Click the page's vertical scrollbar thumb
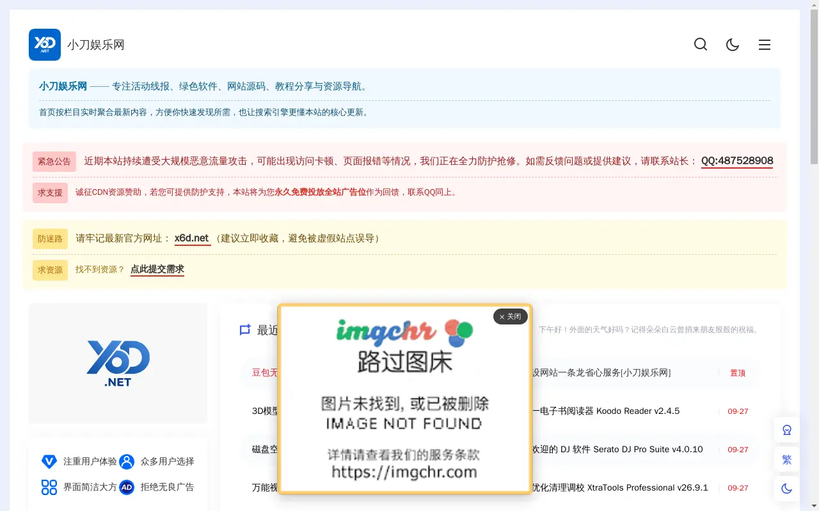This screenshot has height=511, width=819. (814, 86)
